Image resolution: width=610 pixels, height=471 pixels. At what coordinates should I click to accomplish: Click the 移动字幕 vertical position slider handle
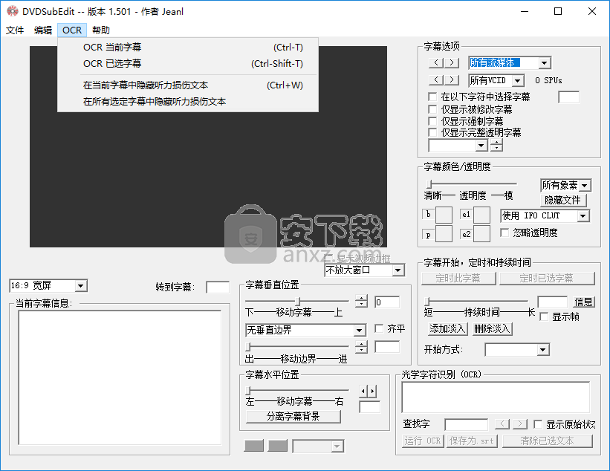pos(298,301)
